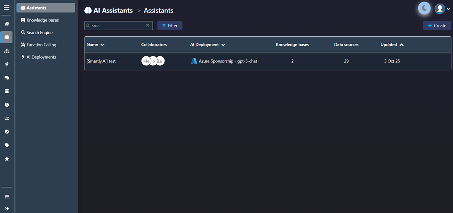The height and width of the screenshot is (213, 453).
Task: Open Assistants in side menu
Action: [x=46, y=8]
